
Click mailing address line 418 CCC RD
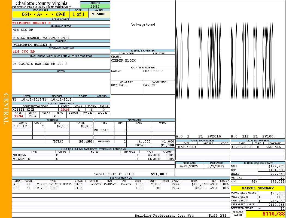[x=23, y=30]
